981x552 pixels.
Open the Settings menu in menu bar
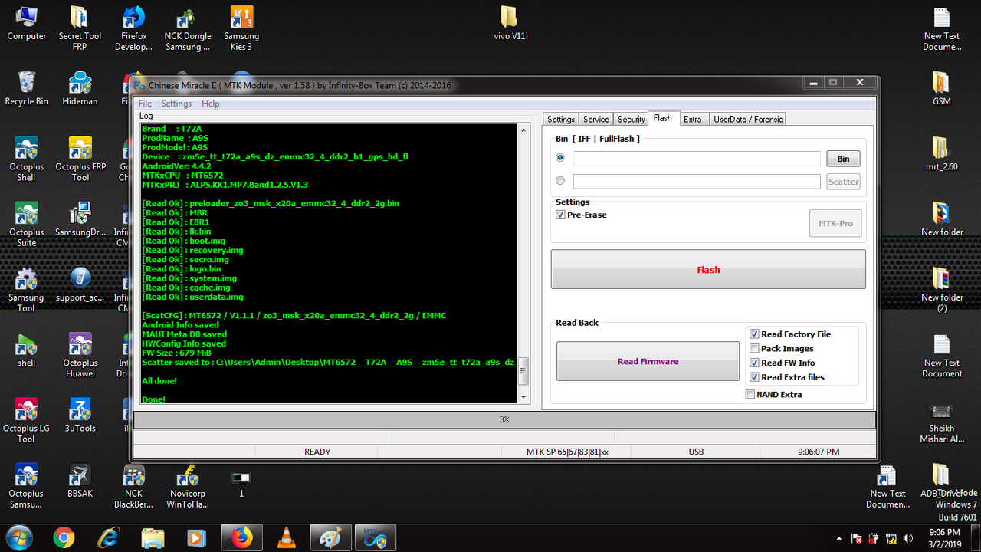176,103
